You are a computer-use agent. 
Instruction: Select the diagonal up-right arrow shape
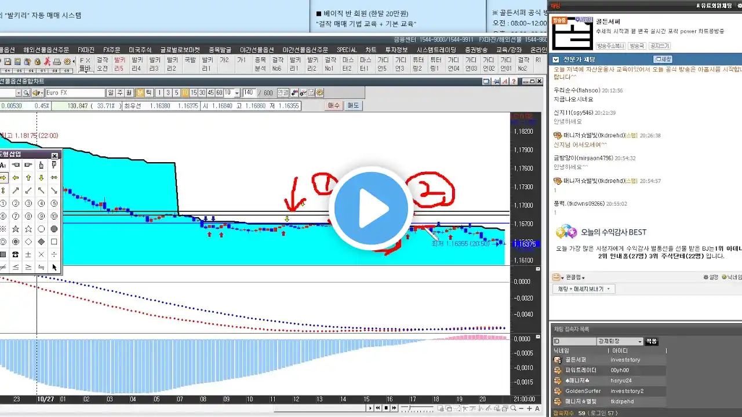pyautogui.click(x=16, y=191)
